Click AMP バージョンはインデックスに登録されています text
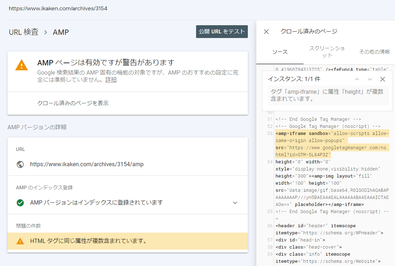This screenshot has width=395, height=266. pos(96,203)
